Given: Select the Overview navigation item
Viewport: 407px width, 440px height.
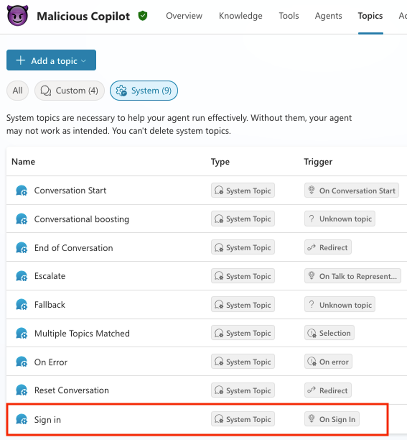Looking at the screenshot, I should pyautogui.click(x=184, y=15).
